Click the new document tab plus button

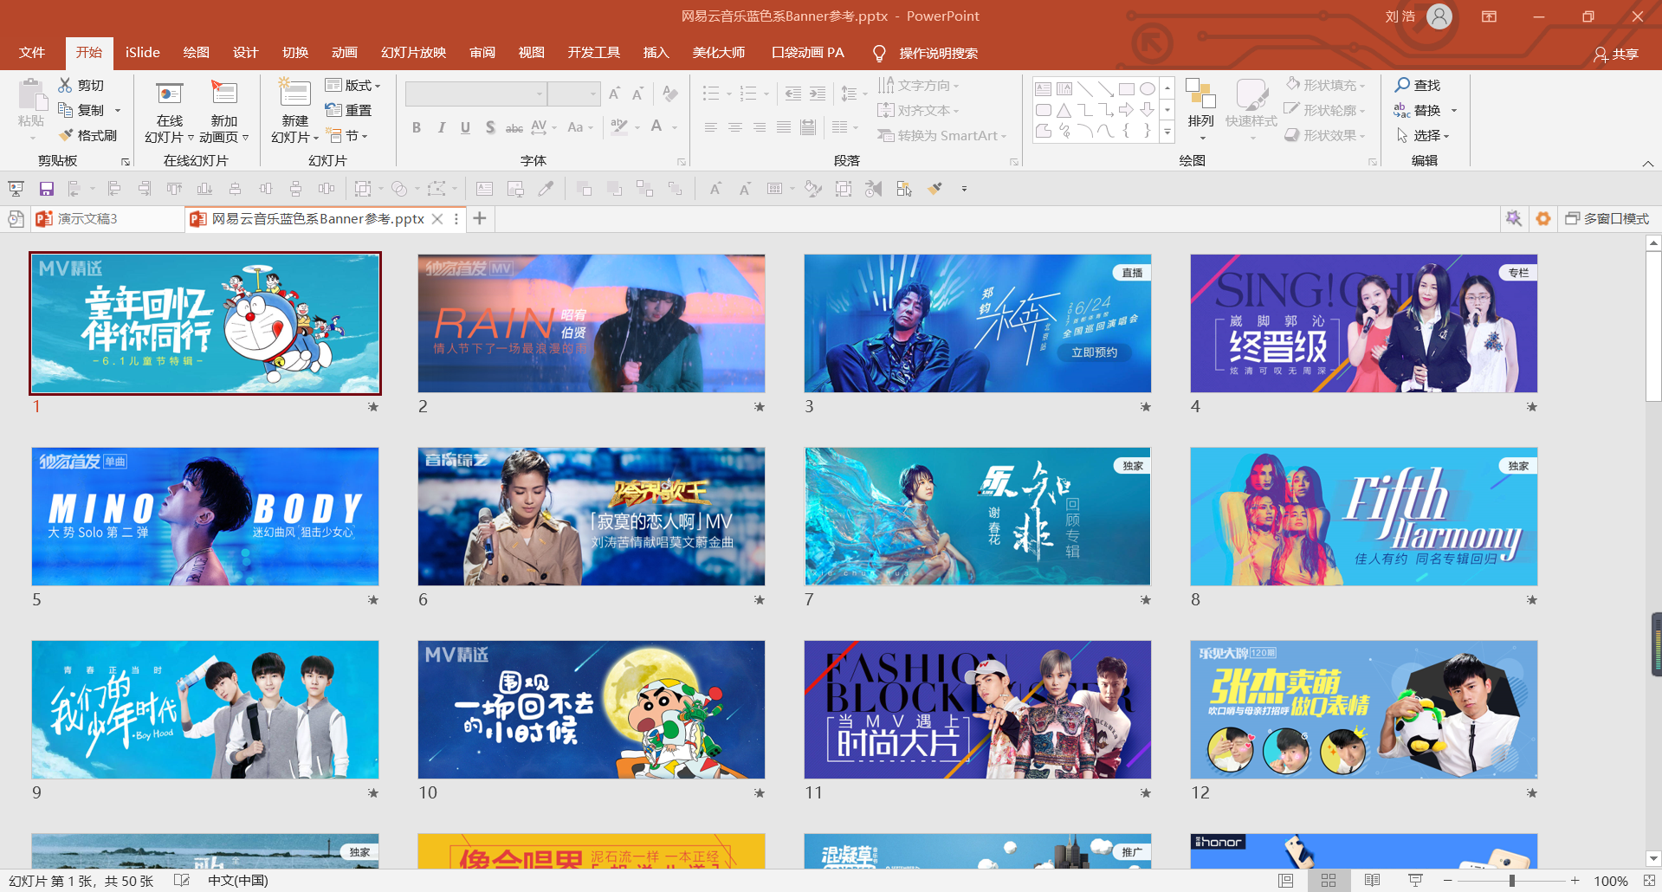click(480, 219)
